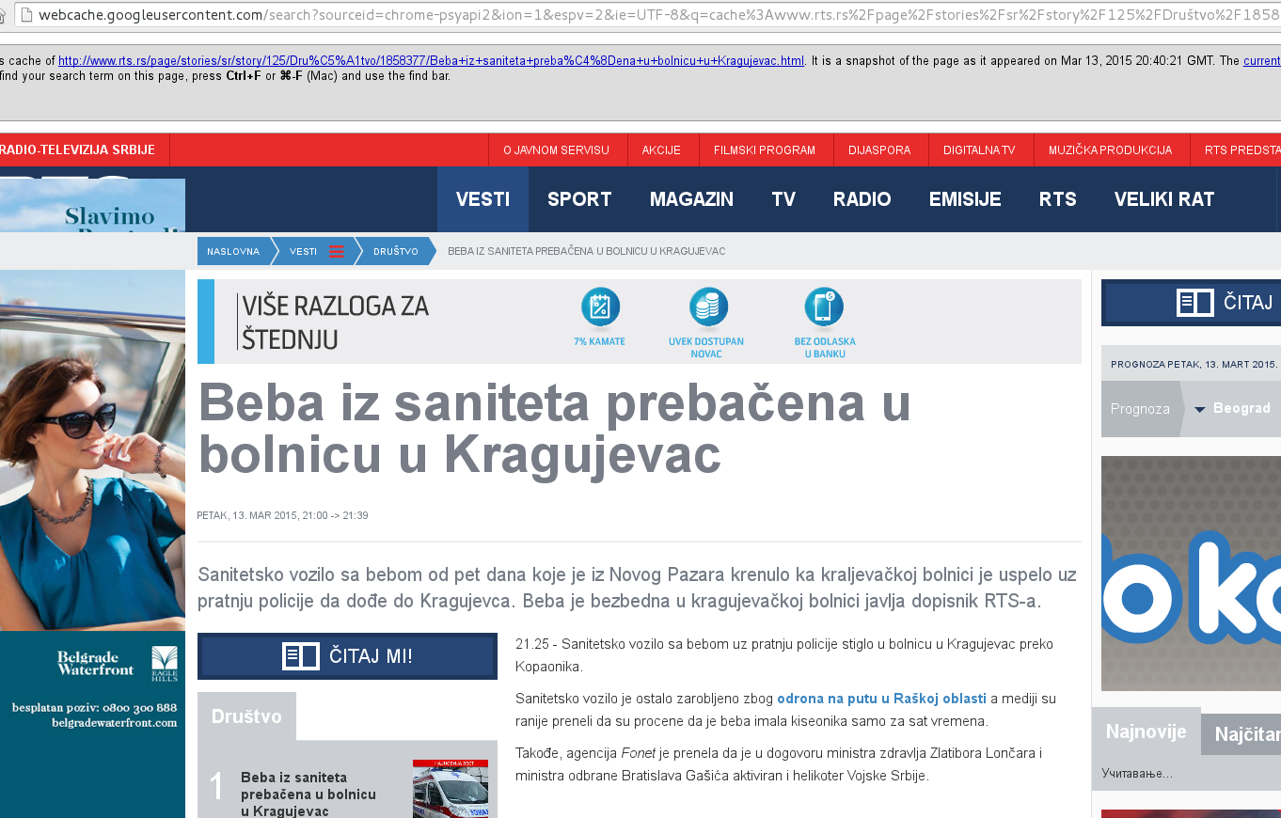The height and width of the screenshot is (818, 1281).
Task: Click the cached page URL link
Action: (432, 61)
